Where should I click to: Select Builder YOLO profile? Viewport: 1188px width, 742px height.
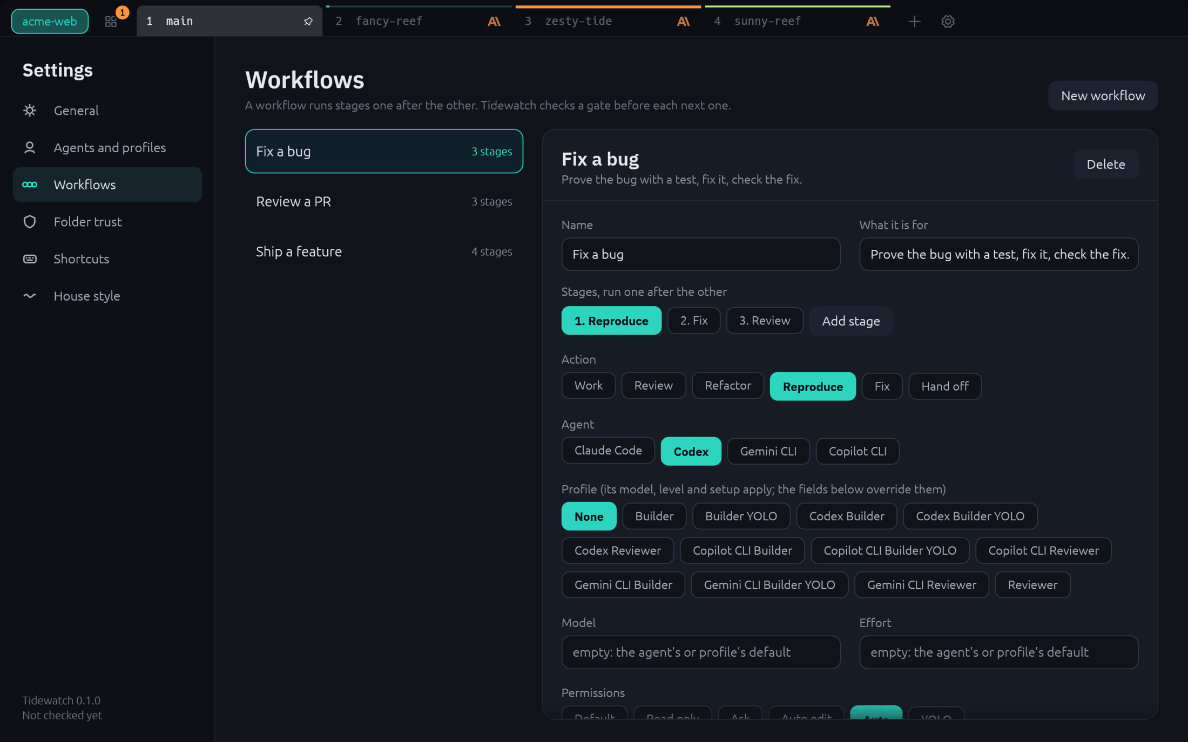tap(741, 516)
